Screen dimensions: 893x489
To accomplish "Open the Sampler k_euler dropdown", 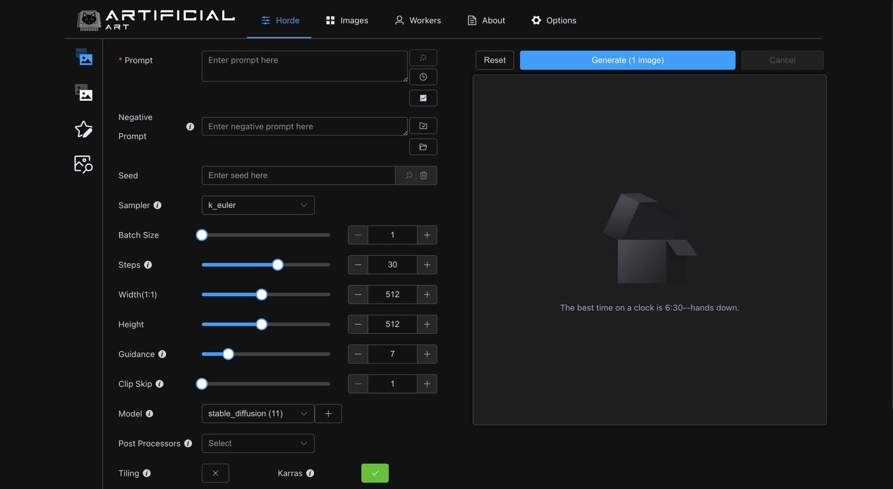I will point(258,205).
